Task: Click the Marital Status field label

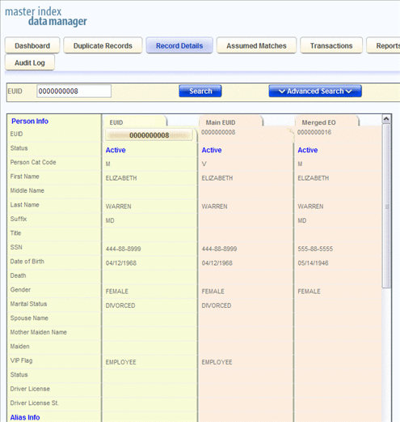Action: (x=28, y=304)
